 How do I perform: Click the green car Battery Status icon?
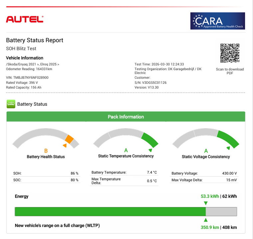[x=11, y=104]
